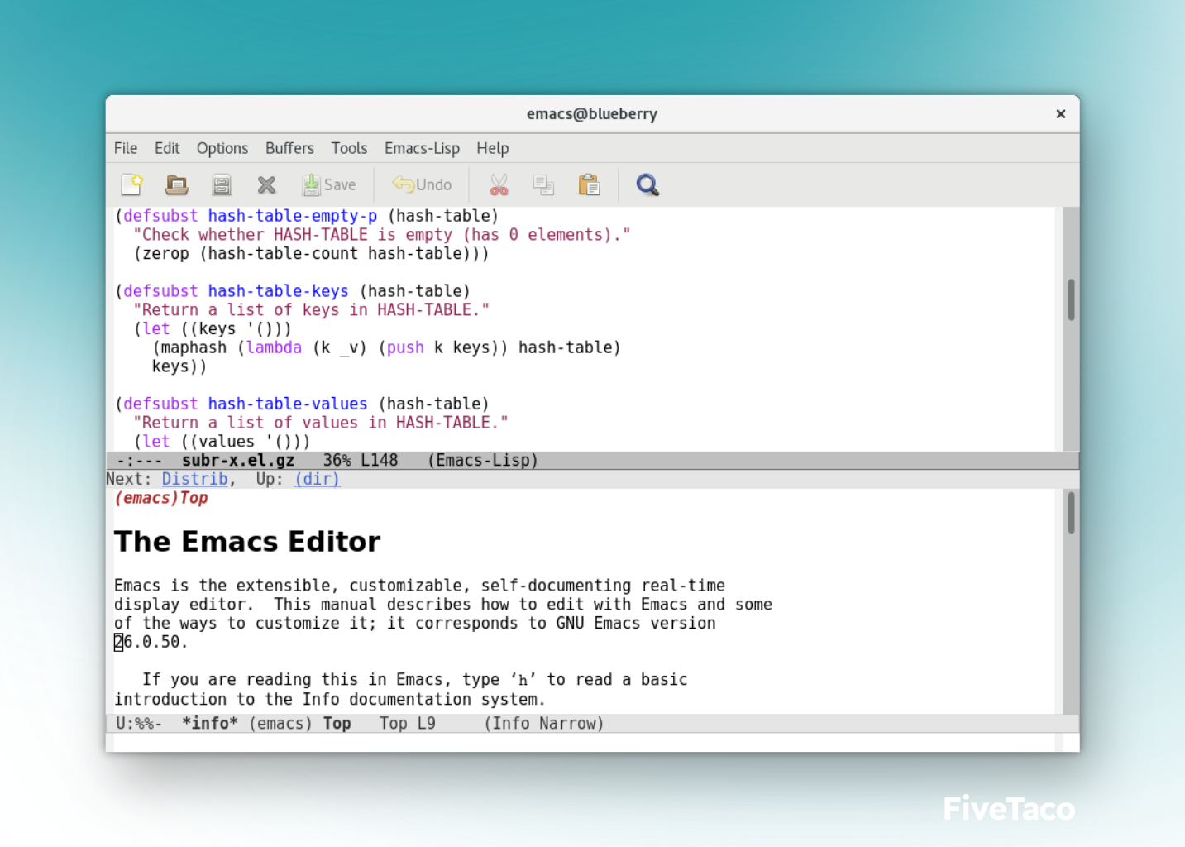Click the Info window scrollbar thumb
The image size is (1185, 847).
click(1071, 513)
